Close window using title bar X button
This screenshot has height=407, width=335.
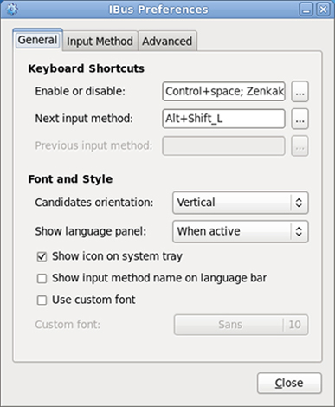coord(323,10)
